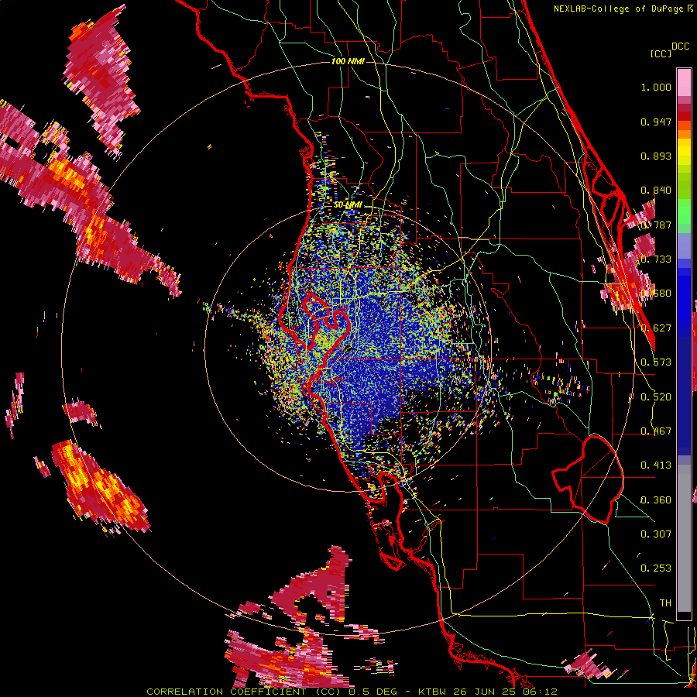Click the 0.947 scale value

pyautogui.click(x=656, y=122)
